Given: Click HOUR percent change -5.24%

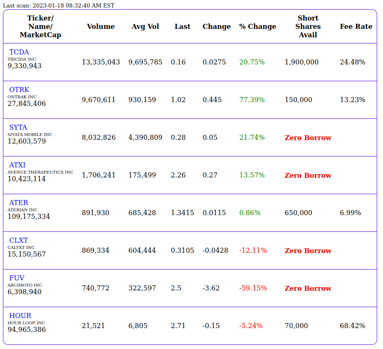Looking at the screenshot, I should 251,326.
